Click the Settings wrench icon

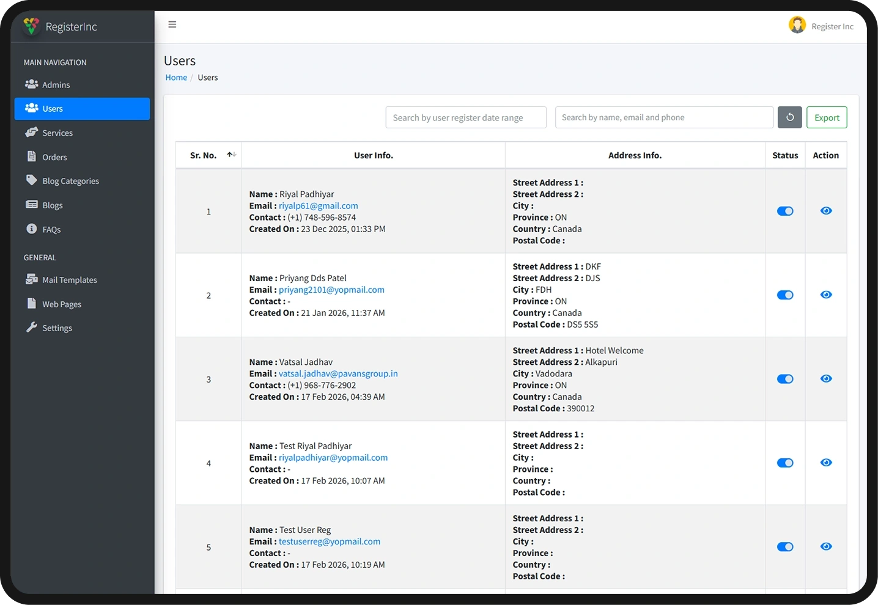click(x=32, y=328)
